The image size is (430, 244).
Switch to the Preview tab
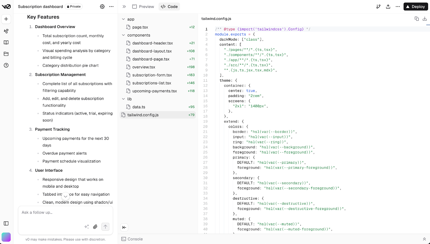143,7
